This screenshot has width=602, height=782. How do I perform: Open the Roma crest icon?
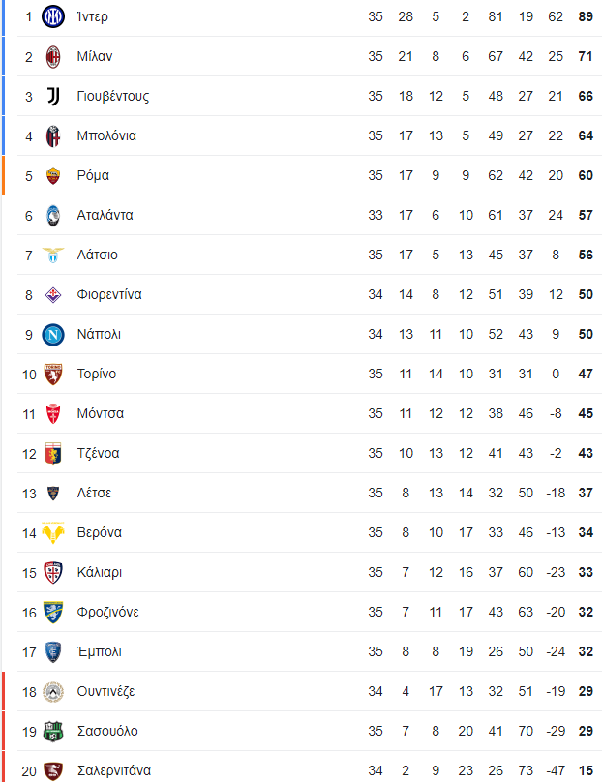pyautogui.click(x=53, y=175)
